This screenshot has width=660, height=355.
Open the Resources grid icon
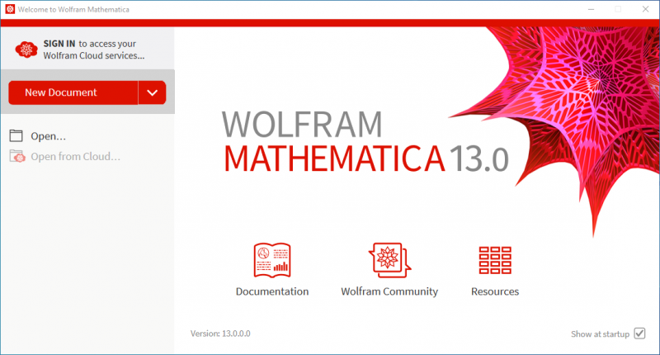click(x=495, y=260)
